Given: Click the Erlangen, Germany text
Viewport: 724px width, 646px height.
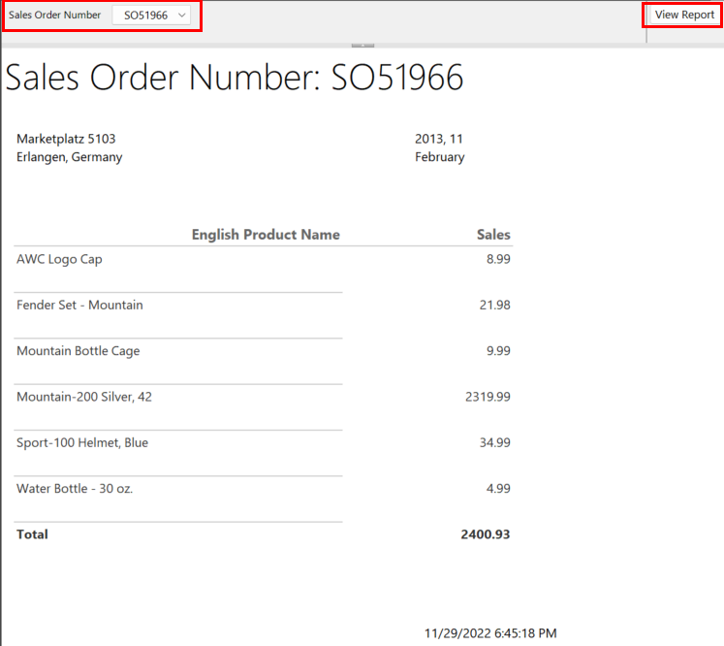Looking at the screenshot, I should pyautogui.click(x=69, y=157).
